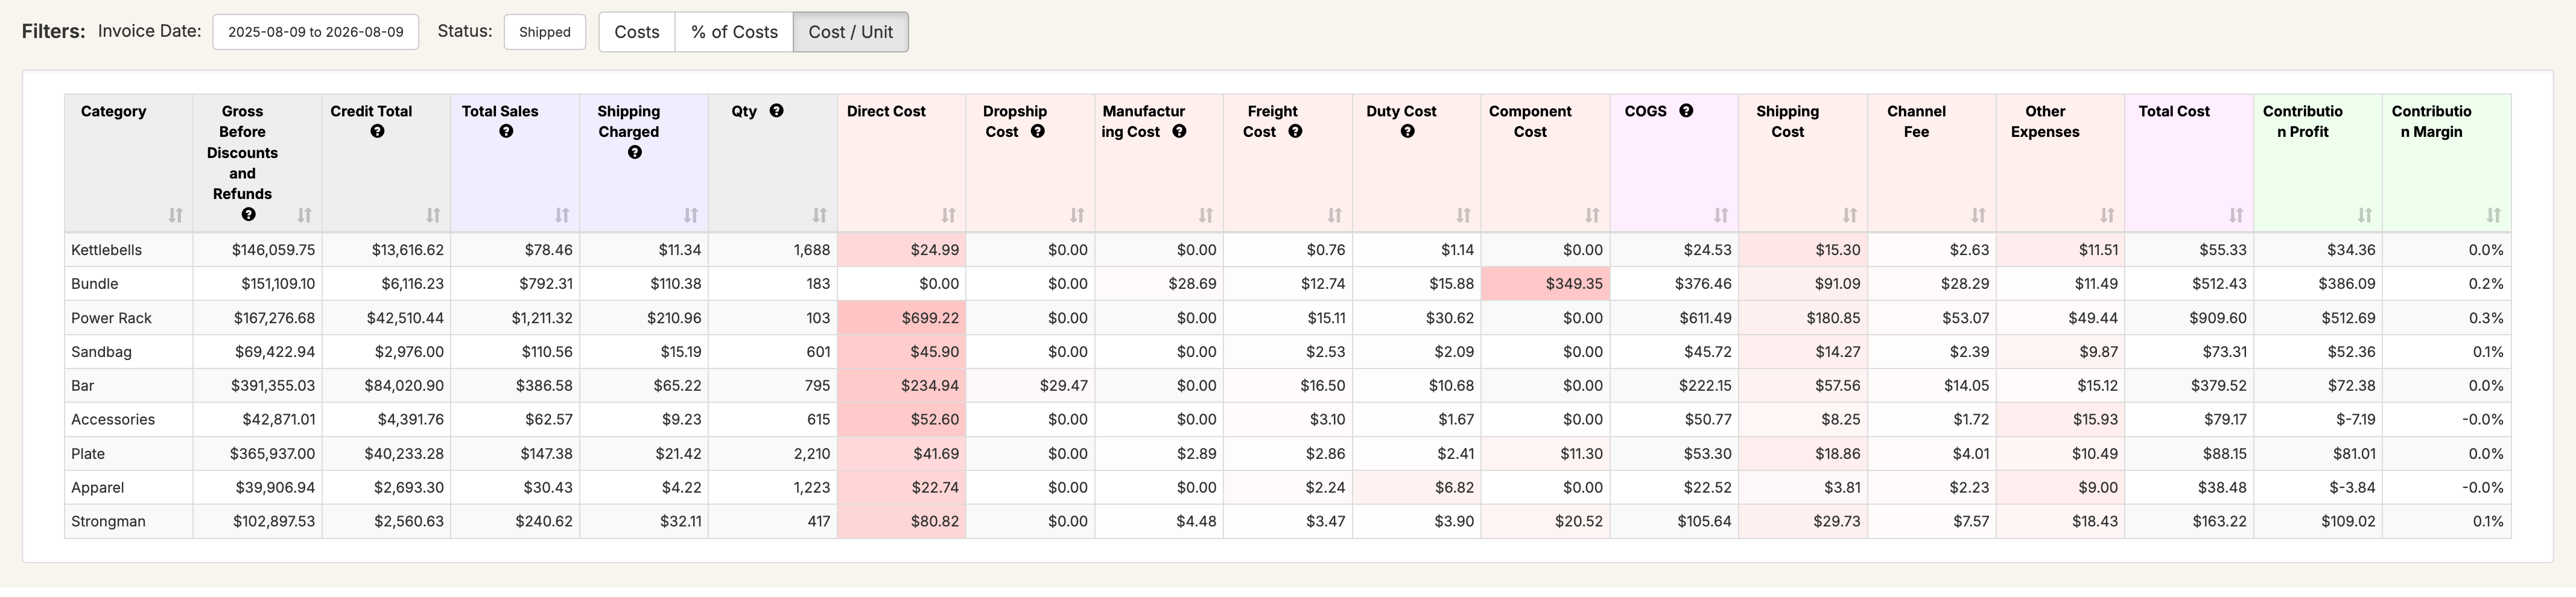Show Credit Total help icon info

point(377,132)
